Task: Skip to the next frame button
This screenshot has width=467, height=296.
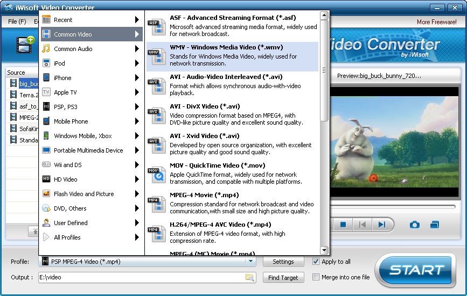Action: pos(382,225)
